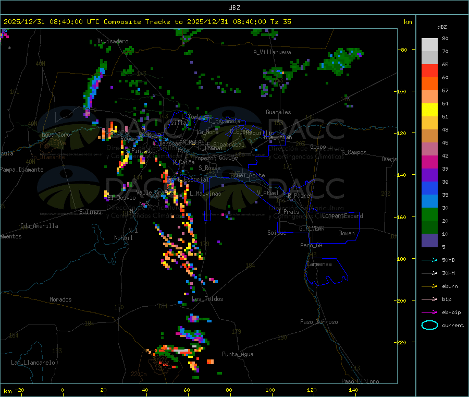The height and width of the screenshot is (397, 469).
Task: Select the blue 35 dBZ color swatch
Action: tap(429, 188)
